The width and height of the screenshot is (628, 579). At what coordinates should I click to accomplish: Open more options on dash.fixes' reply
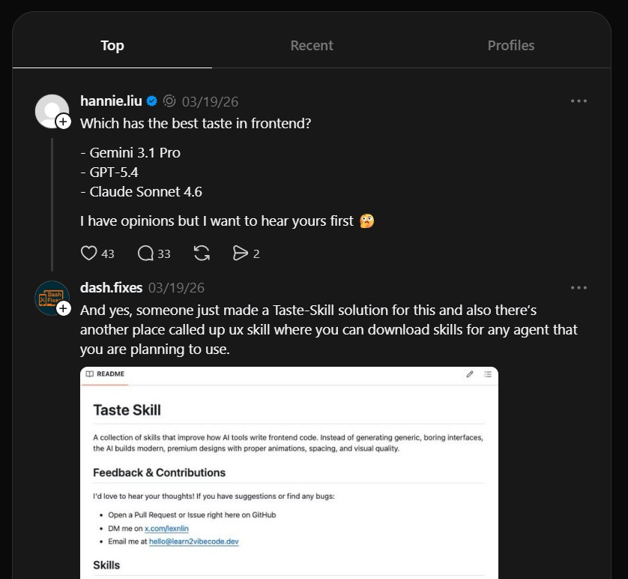point(579,288)
